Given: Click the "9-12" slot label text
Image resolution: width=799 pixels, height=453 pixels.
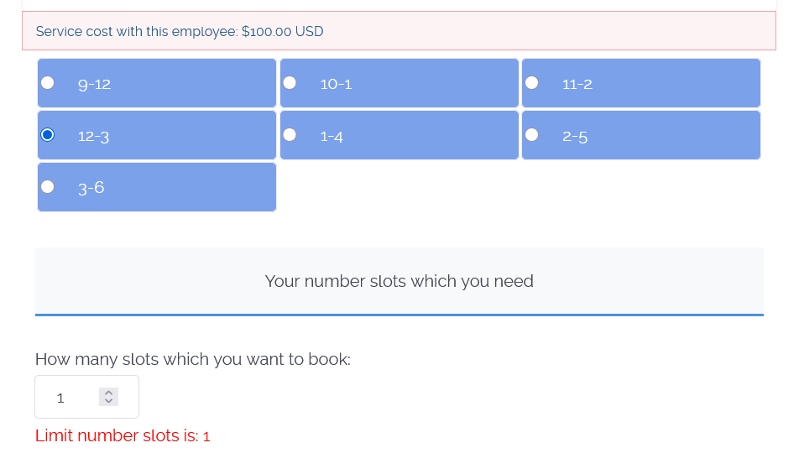Looking at the screenshot, I should (x=94, y=84).
